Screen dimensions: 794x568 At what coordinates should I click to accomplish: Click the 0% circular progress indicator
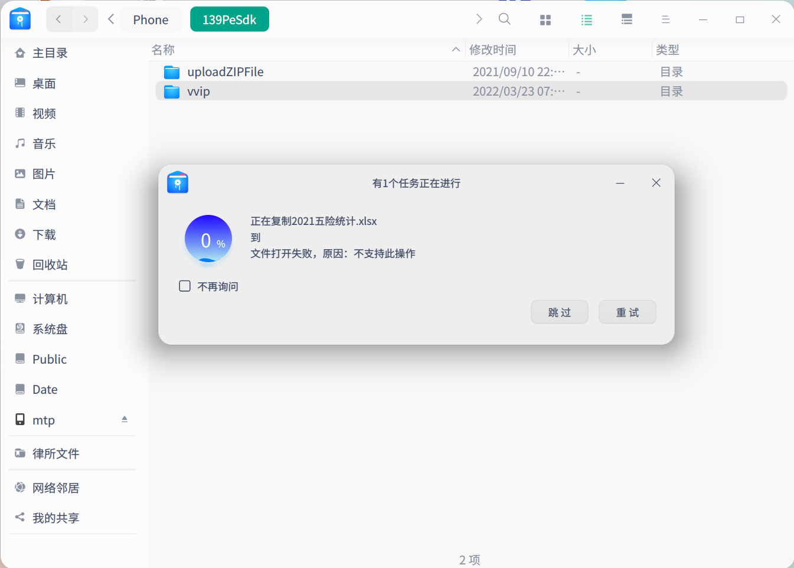(x=208, y=239)
